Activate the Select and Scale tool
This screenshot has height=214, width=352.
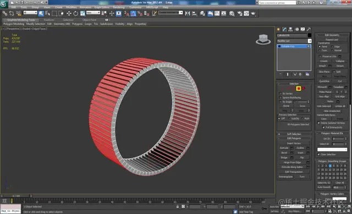tap(82, 13)
